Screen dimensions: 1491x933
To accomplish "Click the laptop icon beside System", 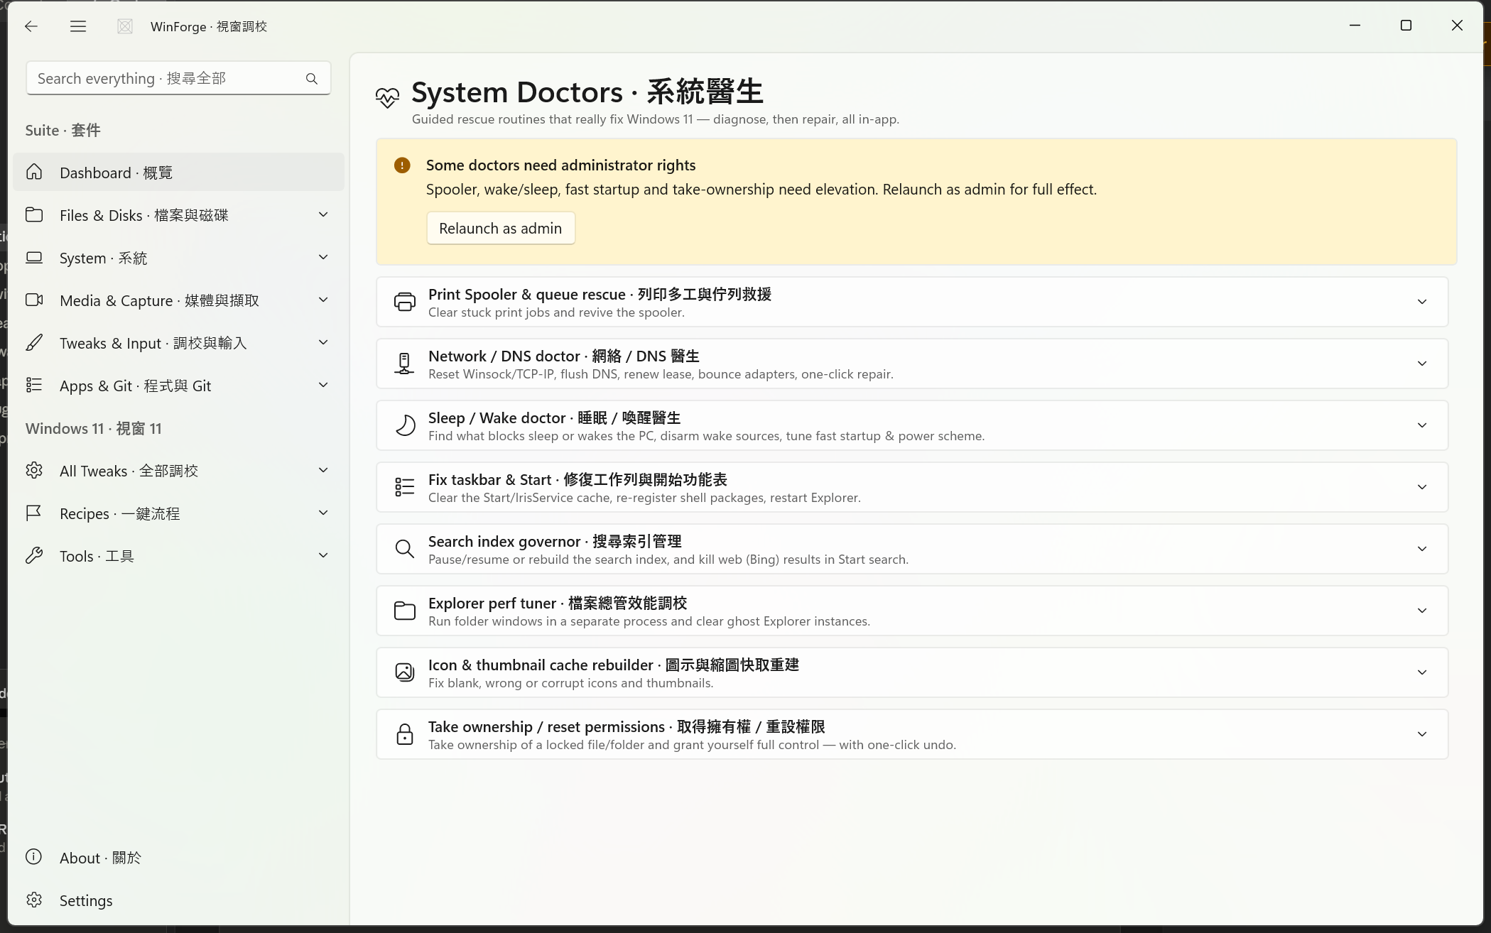I will click(34, 257).
